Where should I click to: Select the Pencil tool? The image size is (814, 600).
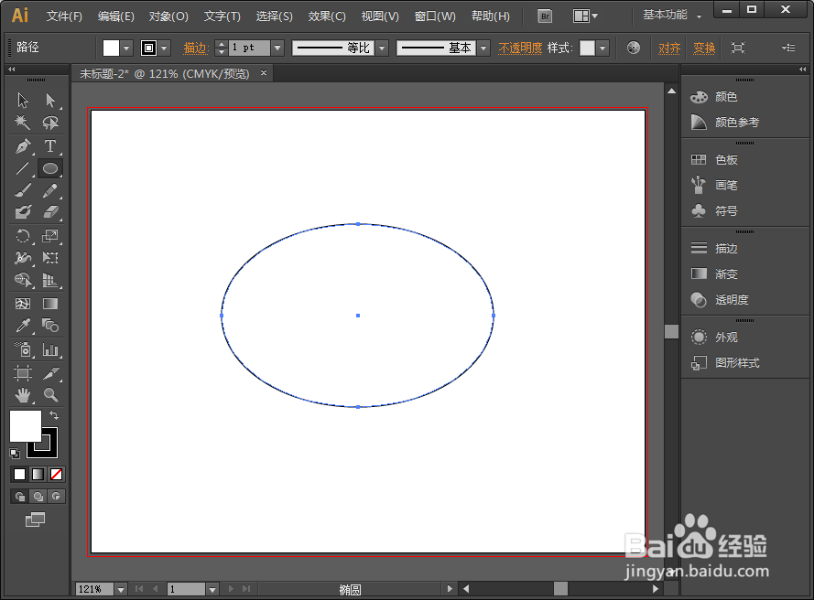point(50,191)
